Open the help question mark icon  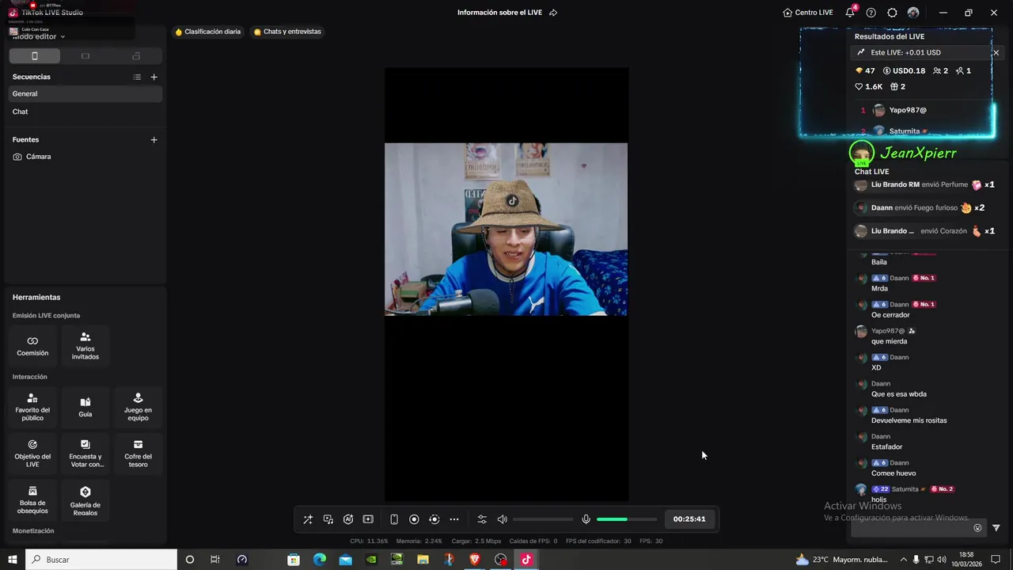point(871,13)
